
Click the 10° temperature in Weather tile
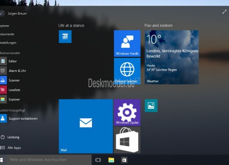pos(154,39)
